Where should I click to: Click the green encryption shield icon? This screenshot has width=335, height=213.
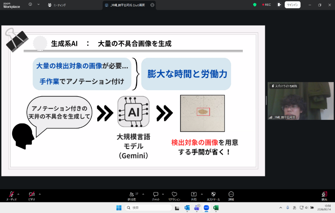255,5
